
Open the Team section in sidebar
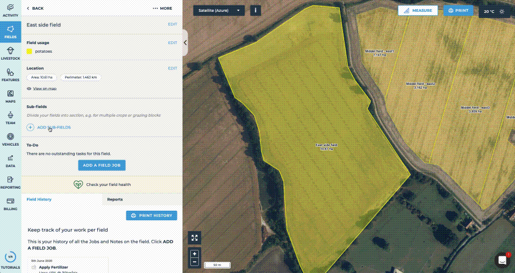pyautogui.click(x=11, y=118)
